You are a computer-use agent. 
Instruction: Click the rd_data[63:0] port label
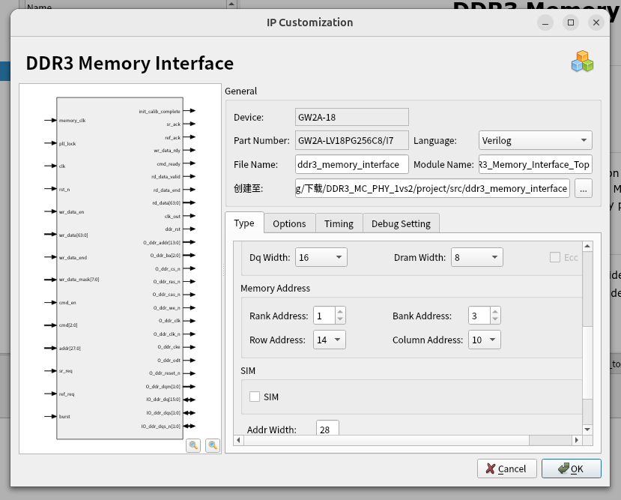click(x=166, y=203)
